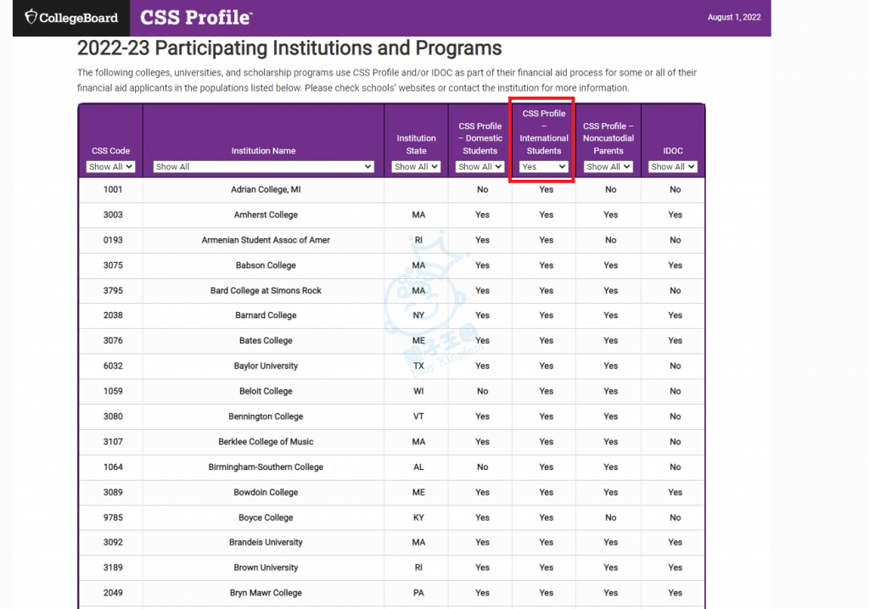Click CSS code 2038
The width and height of the screenshot is (869, 609).
tap(113, 316)
